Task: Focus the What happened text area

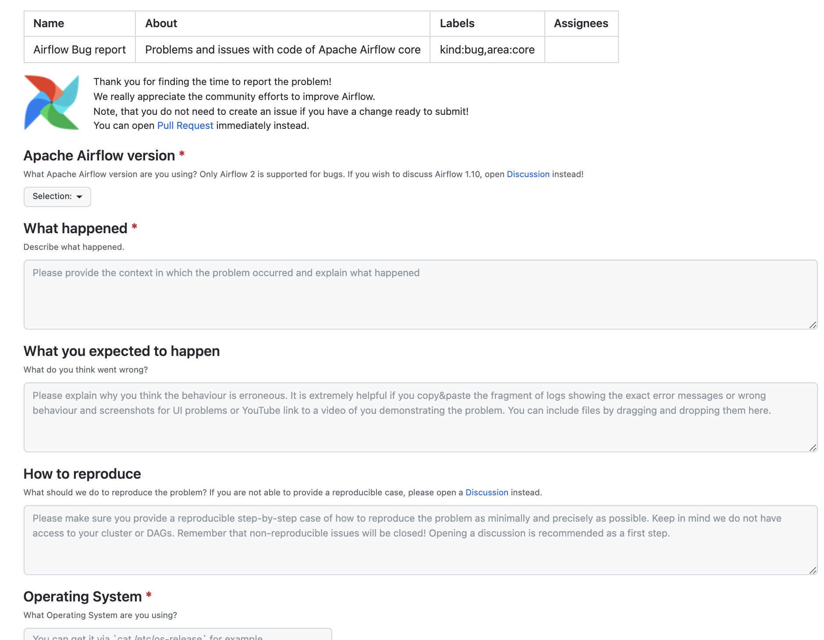Action: [x=420, y=295]
